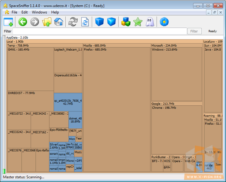Image resolution: width=226 pixels, height=182 pixels.
Task: Click the Home house icon
Action: pos(59,22)
